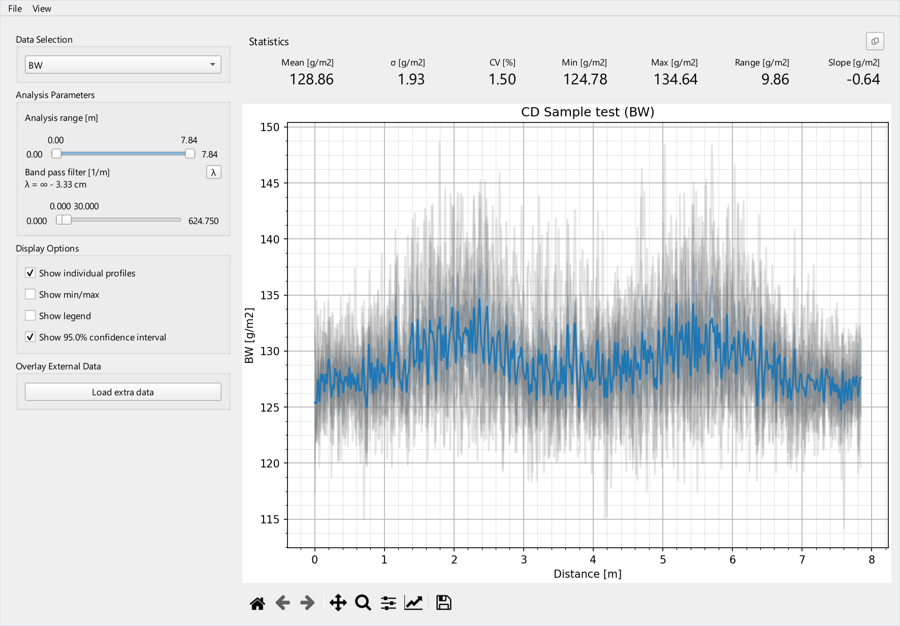Image resolution: width=900 pixels, height=626 pixels.
Task: Toggle wavelength mode with λ button
Action: 213,172
